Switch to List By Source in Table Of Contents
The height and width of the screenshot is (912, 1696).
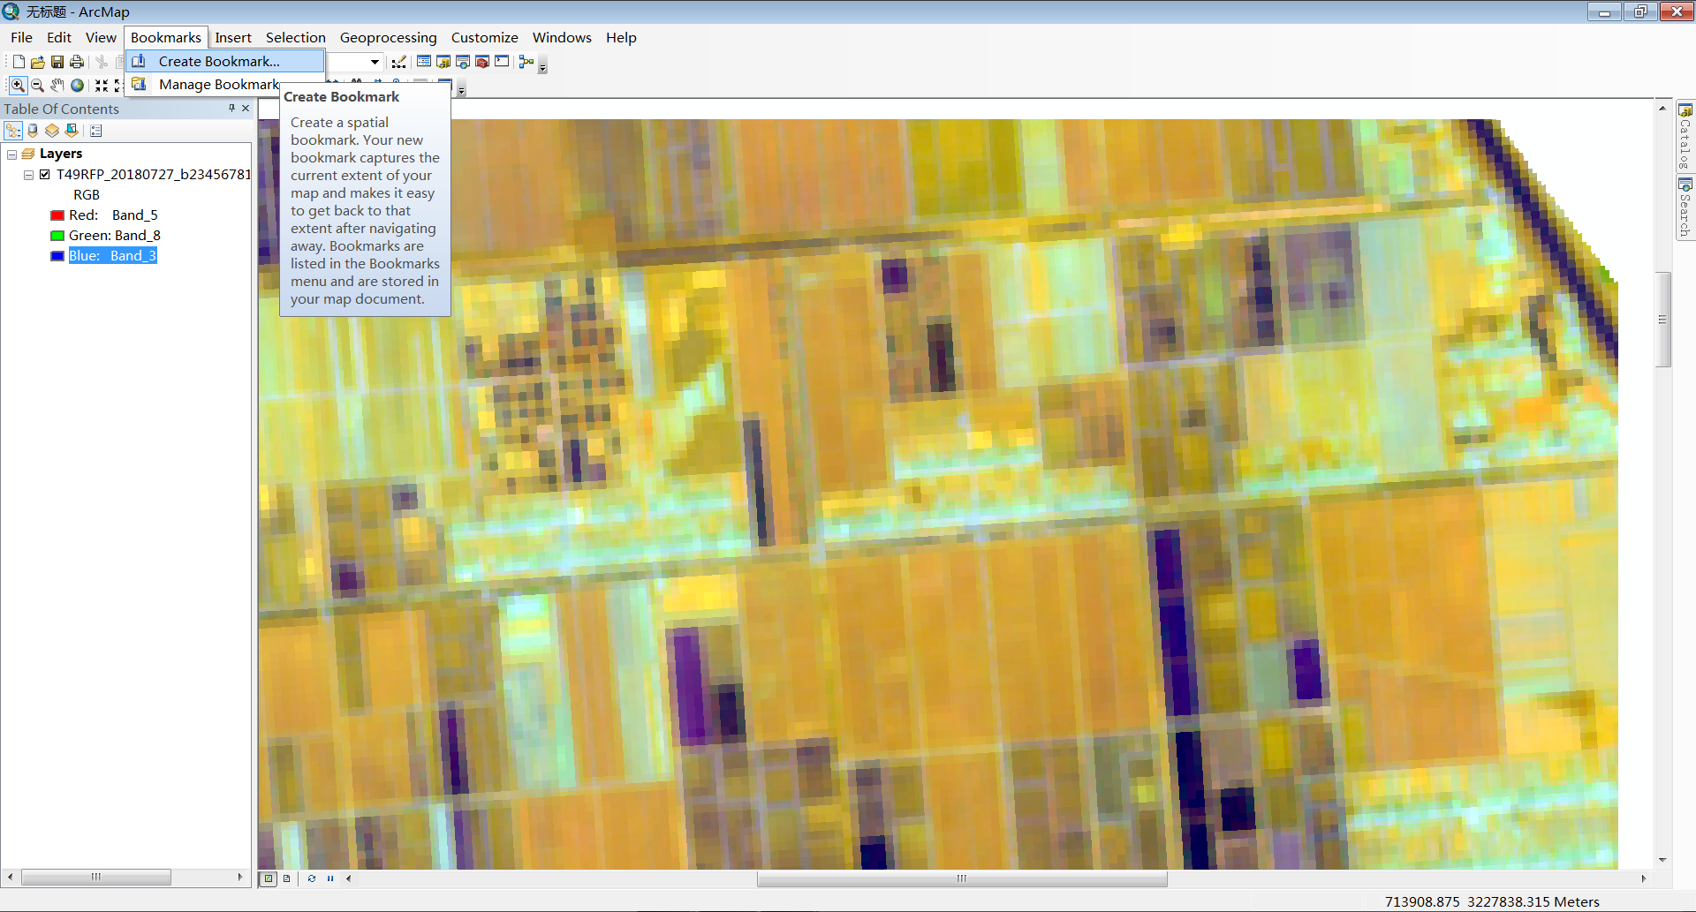pos(33,130)
